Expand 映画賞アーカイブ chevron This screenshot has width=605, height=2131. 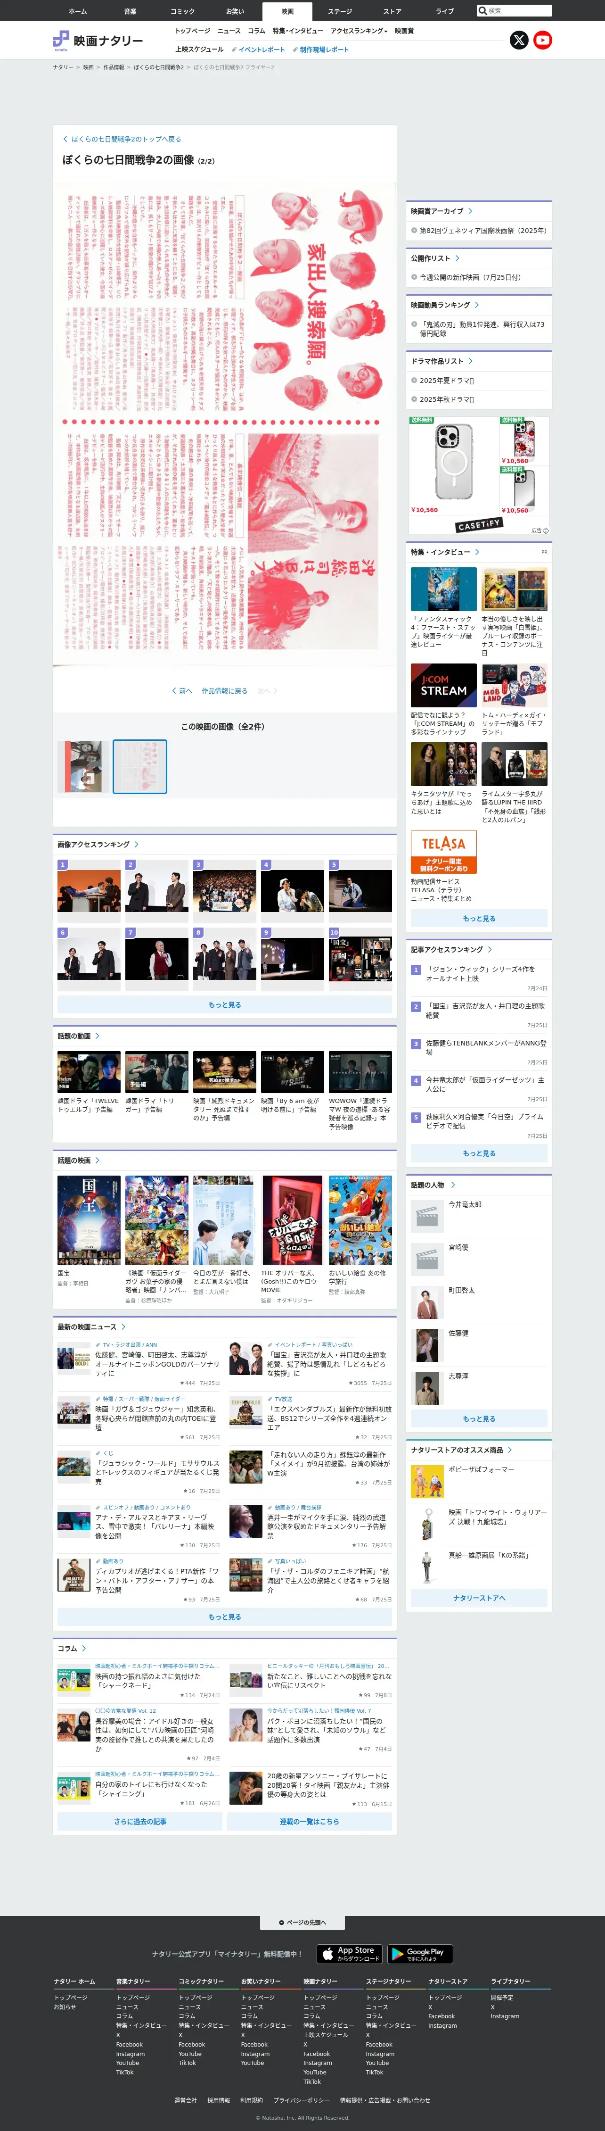(471, 211)
